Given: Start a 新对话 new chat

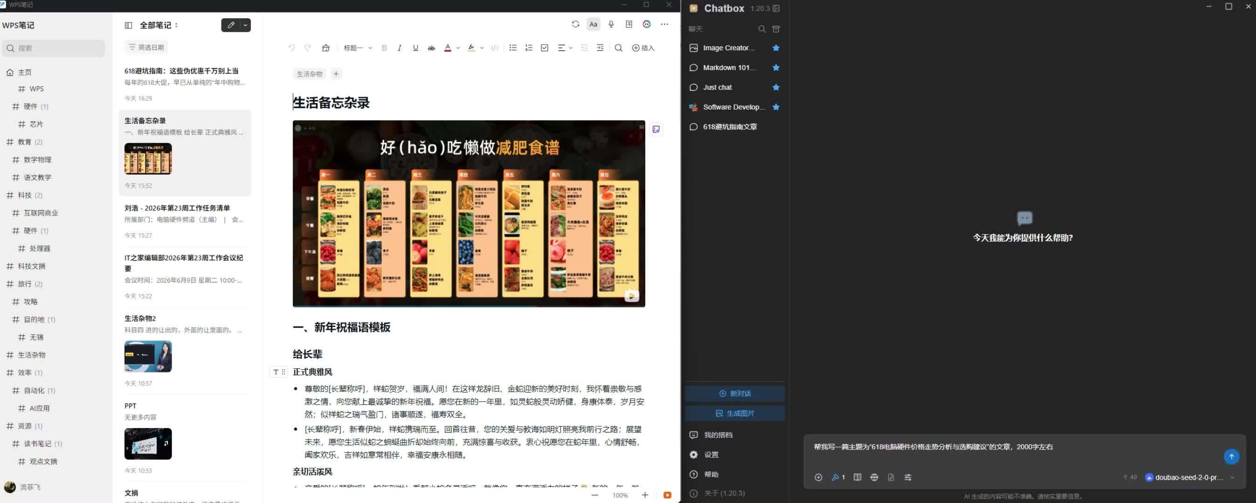Looking at the screenshot, I should pos(734,394).
